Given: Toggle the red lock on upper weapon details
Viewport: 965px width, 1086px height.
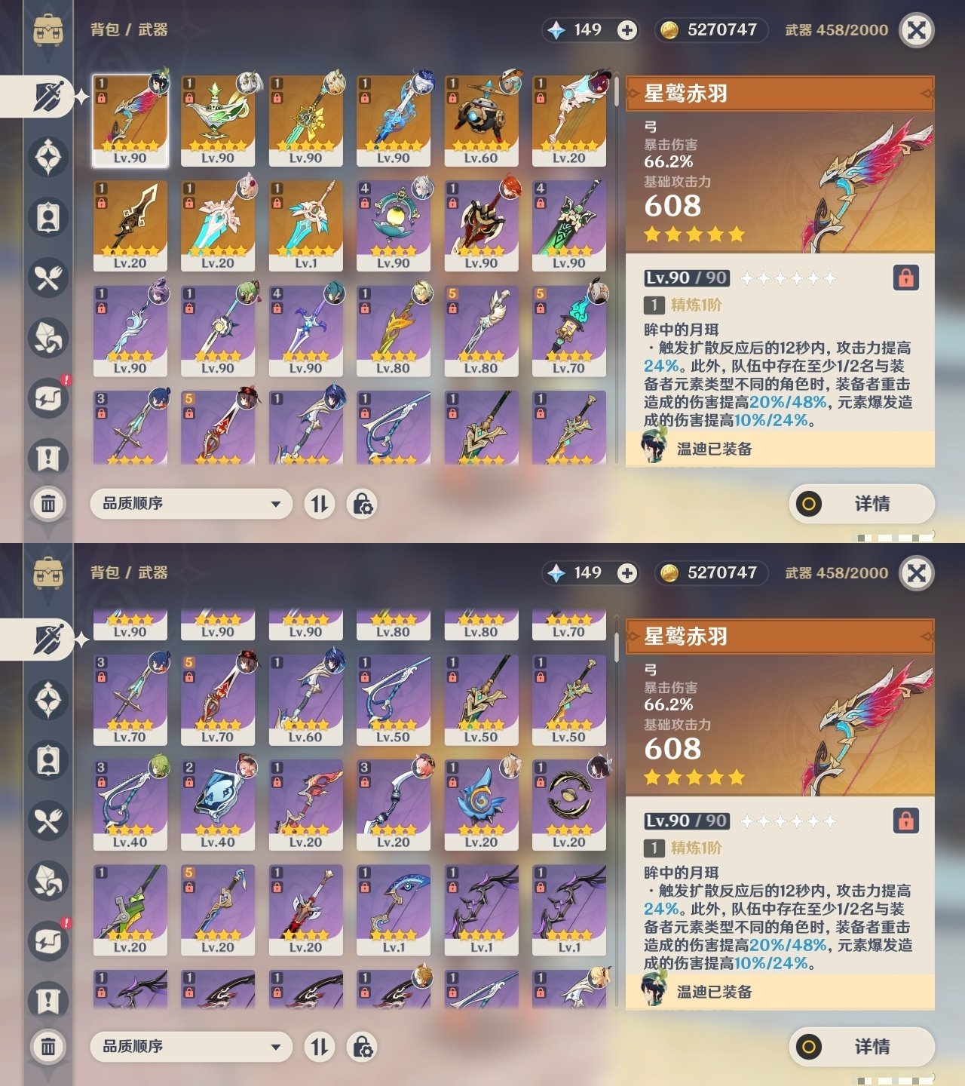Looking at the screenshot, I should click(905, 278).
